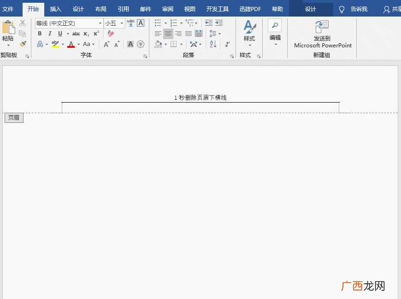Open the font size dropdown 小五
Screen dimensions: 401x299
point(122,23)
